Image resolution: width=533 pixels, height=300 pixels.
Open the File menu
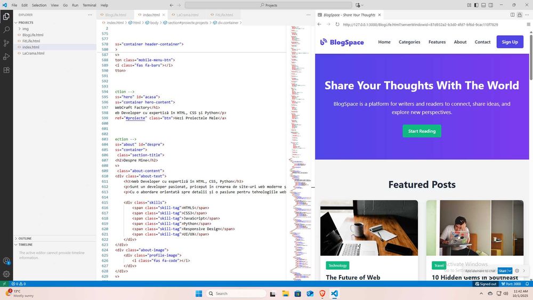[x=14, y=5]
